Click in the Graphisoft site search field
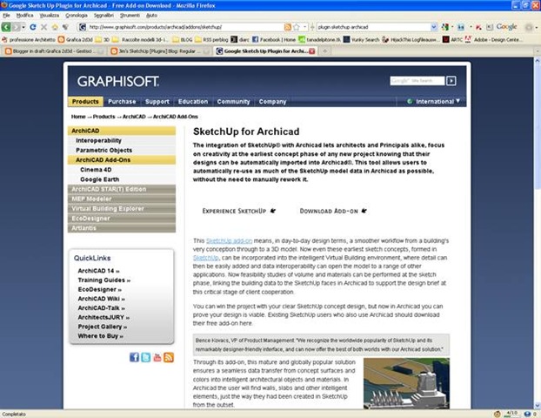The height and width of the screenshot is (418, 541). point(417,81)
